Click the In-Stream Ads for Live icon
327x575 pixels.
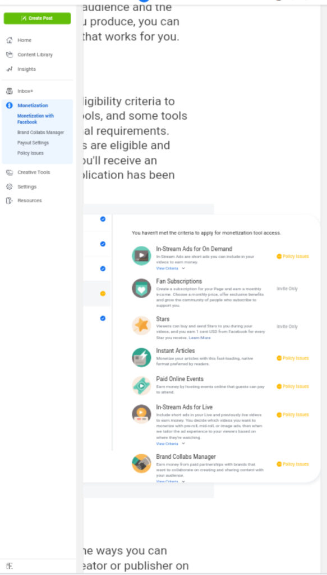(x=141, y=414)
